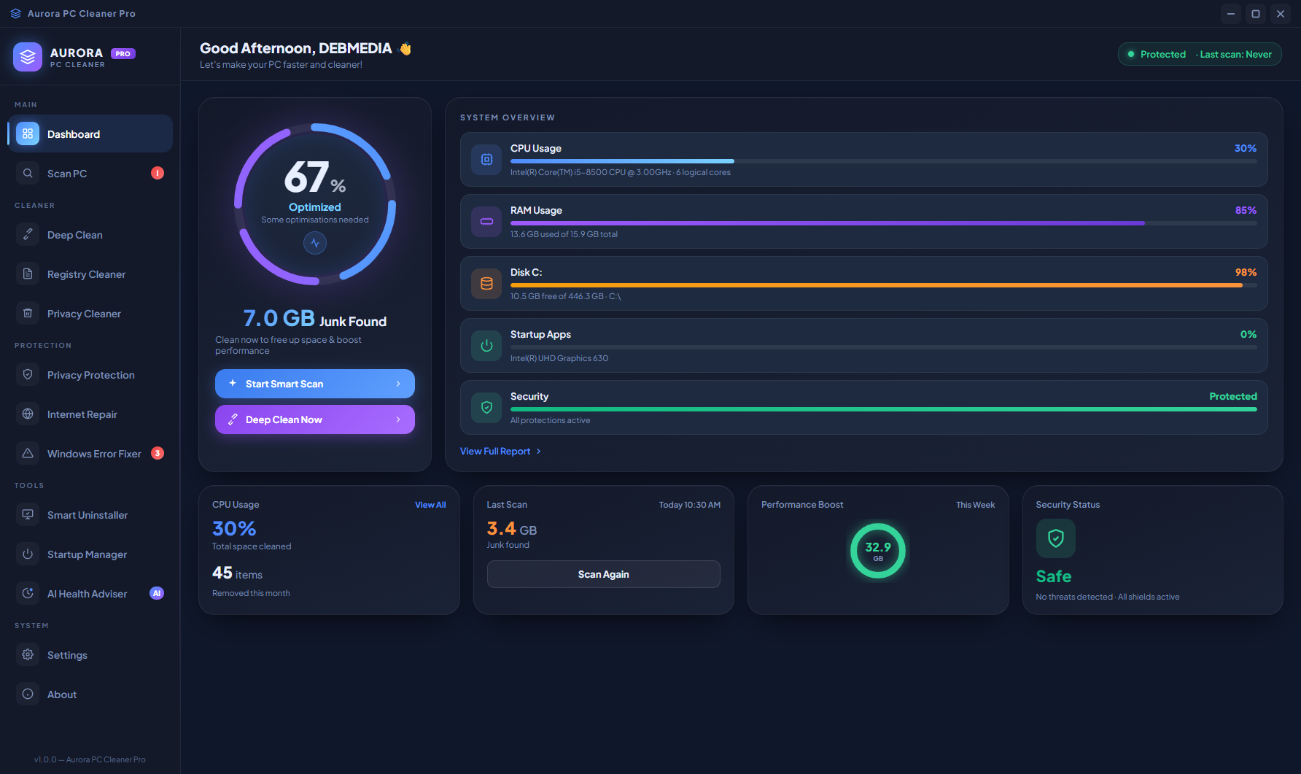The width and height of the screenshot is (1301, 774).
Task: Click Start Smart Scan button
Action: tap(315, 384)
